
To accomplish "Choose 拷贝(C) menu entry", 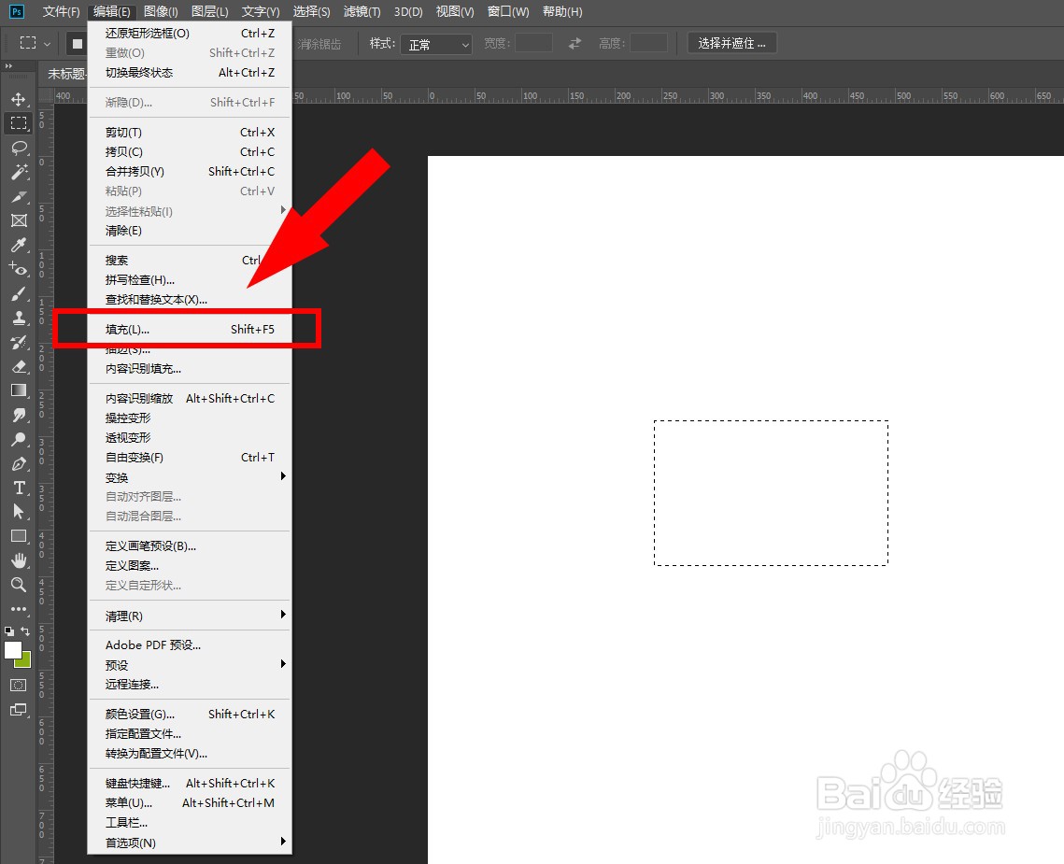I will tap(190, 152).
